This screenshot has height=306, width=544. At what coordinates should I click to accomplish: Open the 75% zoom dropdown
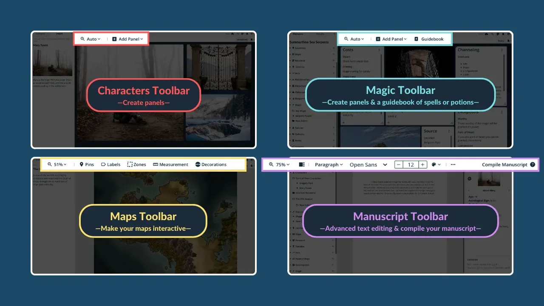pos(279,164)
